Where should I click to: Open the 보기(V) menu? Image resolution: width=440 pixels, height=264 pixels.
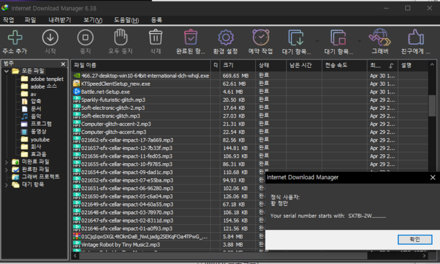pos(93,20)
